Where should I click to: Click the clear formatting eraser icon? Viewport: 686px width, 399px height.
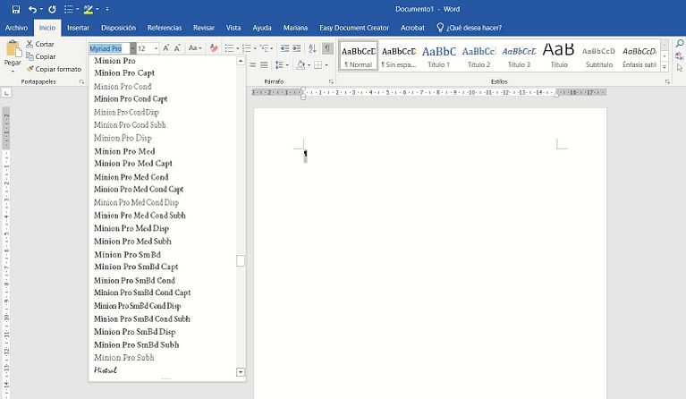point(213,48)
